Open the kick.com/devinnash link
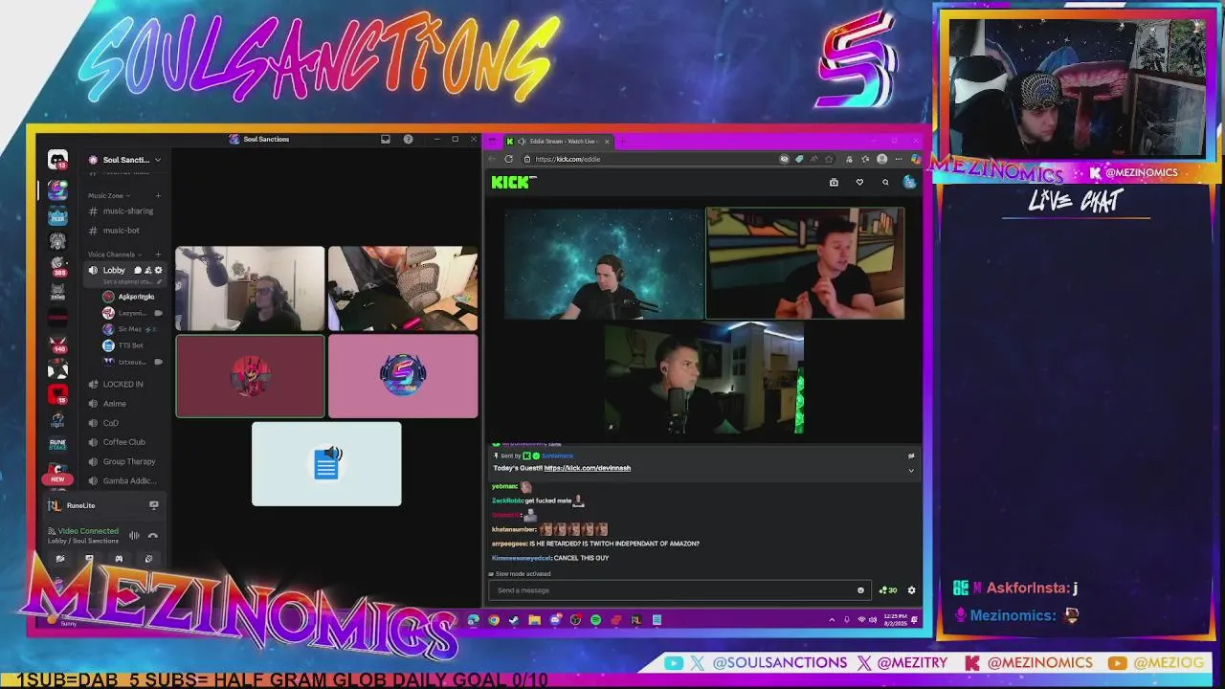This screenshot has width=1225, height=689. pos(587,468)
